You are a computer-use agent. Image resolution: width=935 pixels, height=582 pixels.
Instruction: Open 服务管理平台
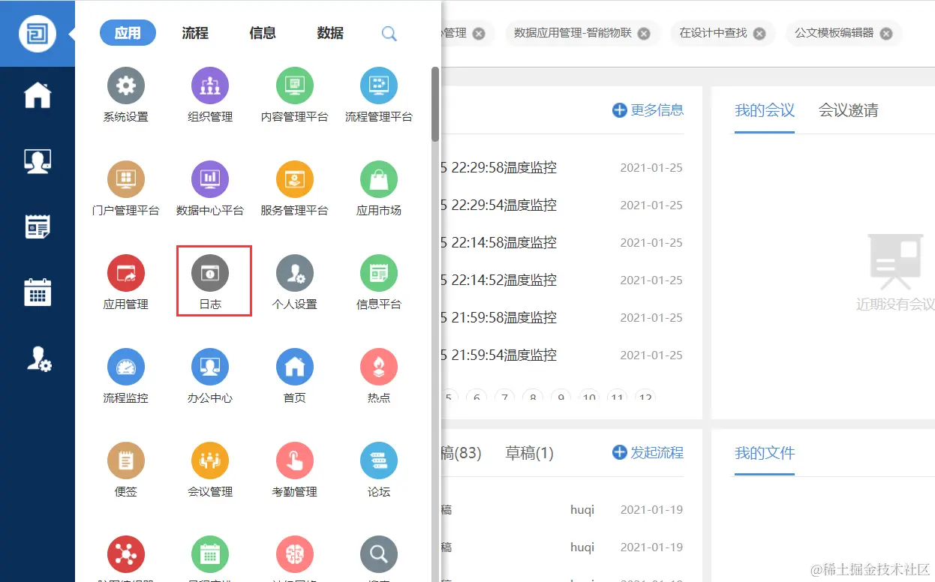(x=294, y=188)
